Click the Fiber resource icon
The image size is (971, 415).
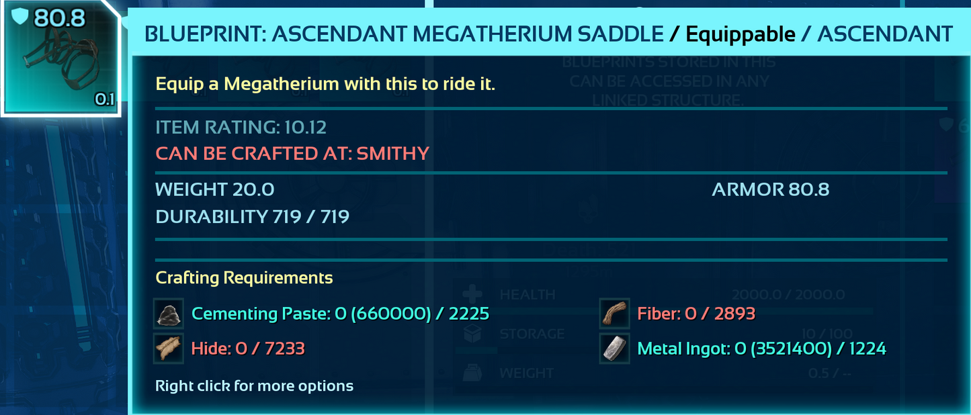(x=614, y=314)
